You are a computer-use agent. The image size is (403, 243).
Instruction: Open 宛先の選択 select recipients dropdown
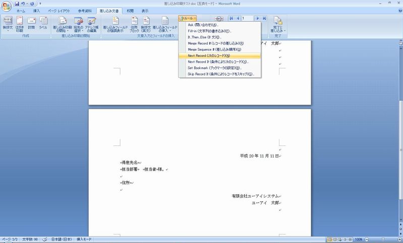(x=78, y=24)
